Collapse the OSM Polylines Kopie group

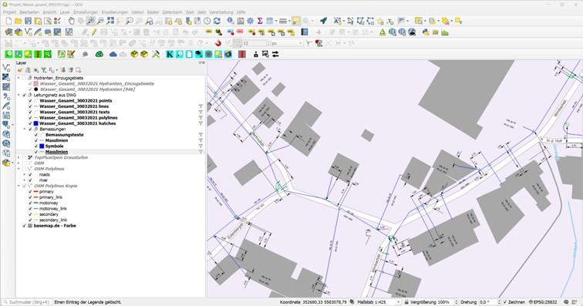click(x=19, y=186)
